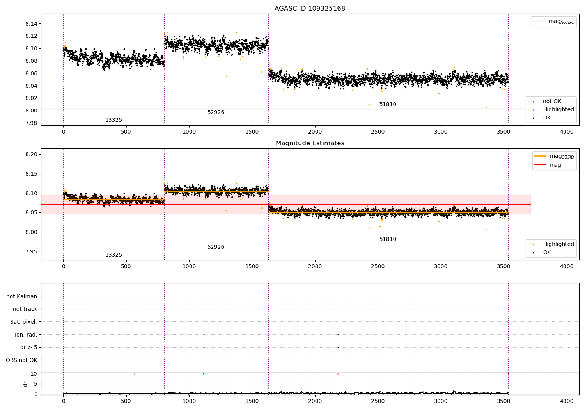The height and width of the screenshot is (410, 585).
Task: Click the red dr marker near x 2180
Action: pos(338,374)
